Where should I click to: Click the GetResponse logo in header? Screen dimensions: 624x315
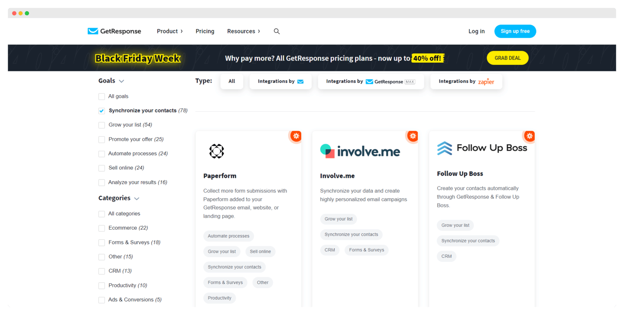point(114,31)
